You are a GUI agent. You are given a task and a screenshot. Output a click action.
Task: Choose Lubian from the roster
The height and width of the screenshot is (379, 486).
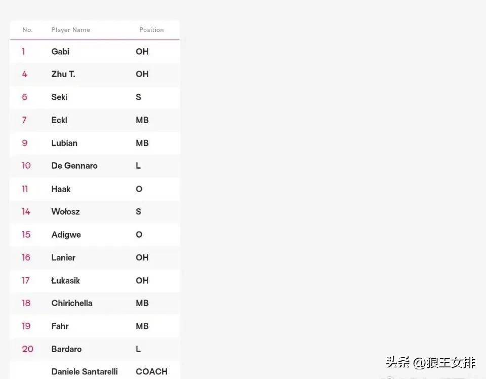coord(64,143)
